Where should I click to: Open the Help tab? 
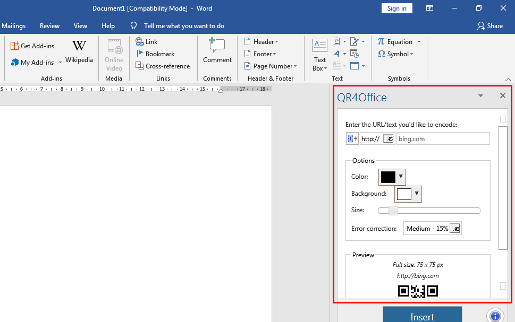click(108, 26)
